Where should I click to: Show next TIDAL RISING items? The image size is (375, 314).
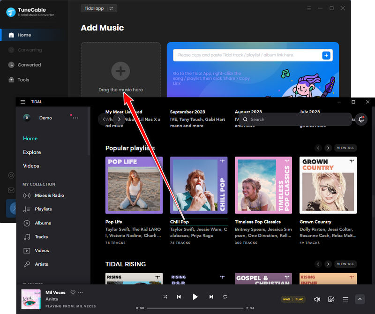click(x=328, y=264)
